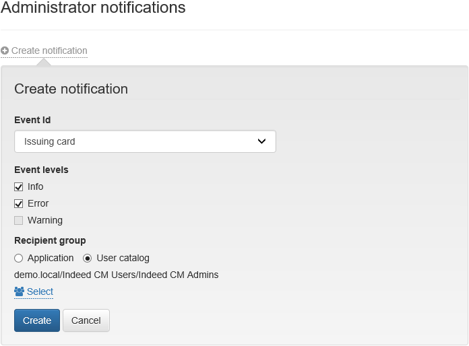
Task: Choose the User catalog radio button
Action: (x=88, y=258)
